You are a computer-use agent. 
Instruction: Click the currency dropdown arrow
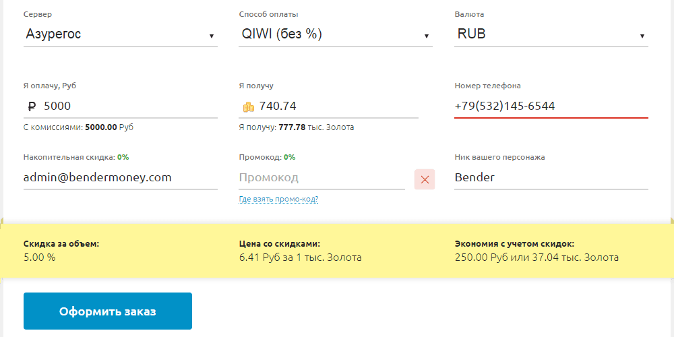point(642,36)
